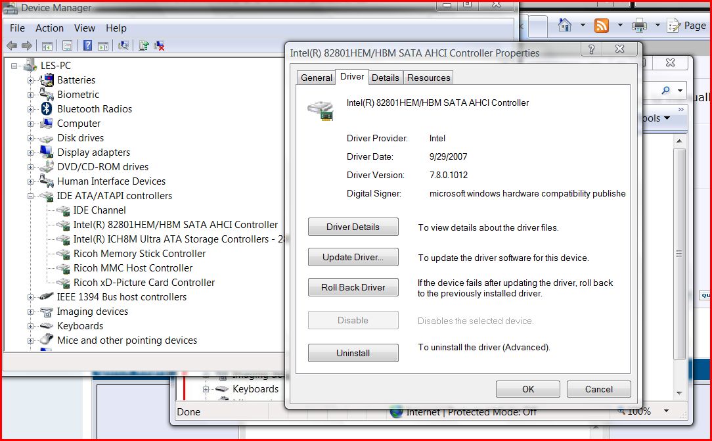The width and height of the screenshot is (712, 441).
Task: Expand the Disk drives node
Action: (x=30, y=139)
